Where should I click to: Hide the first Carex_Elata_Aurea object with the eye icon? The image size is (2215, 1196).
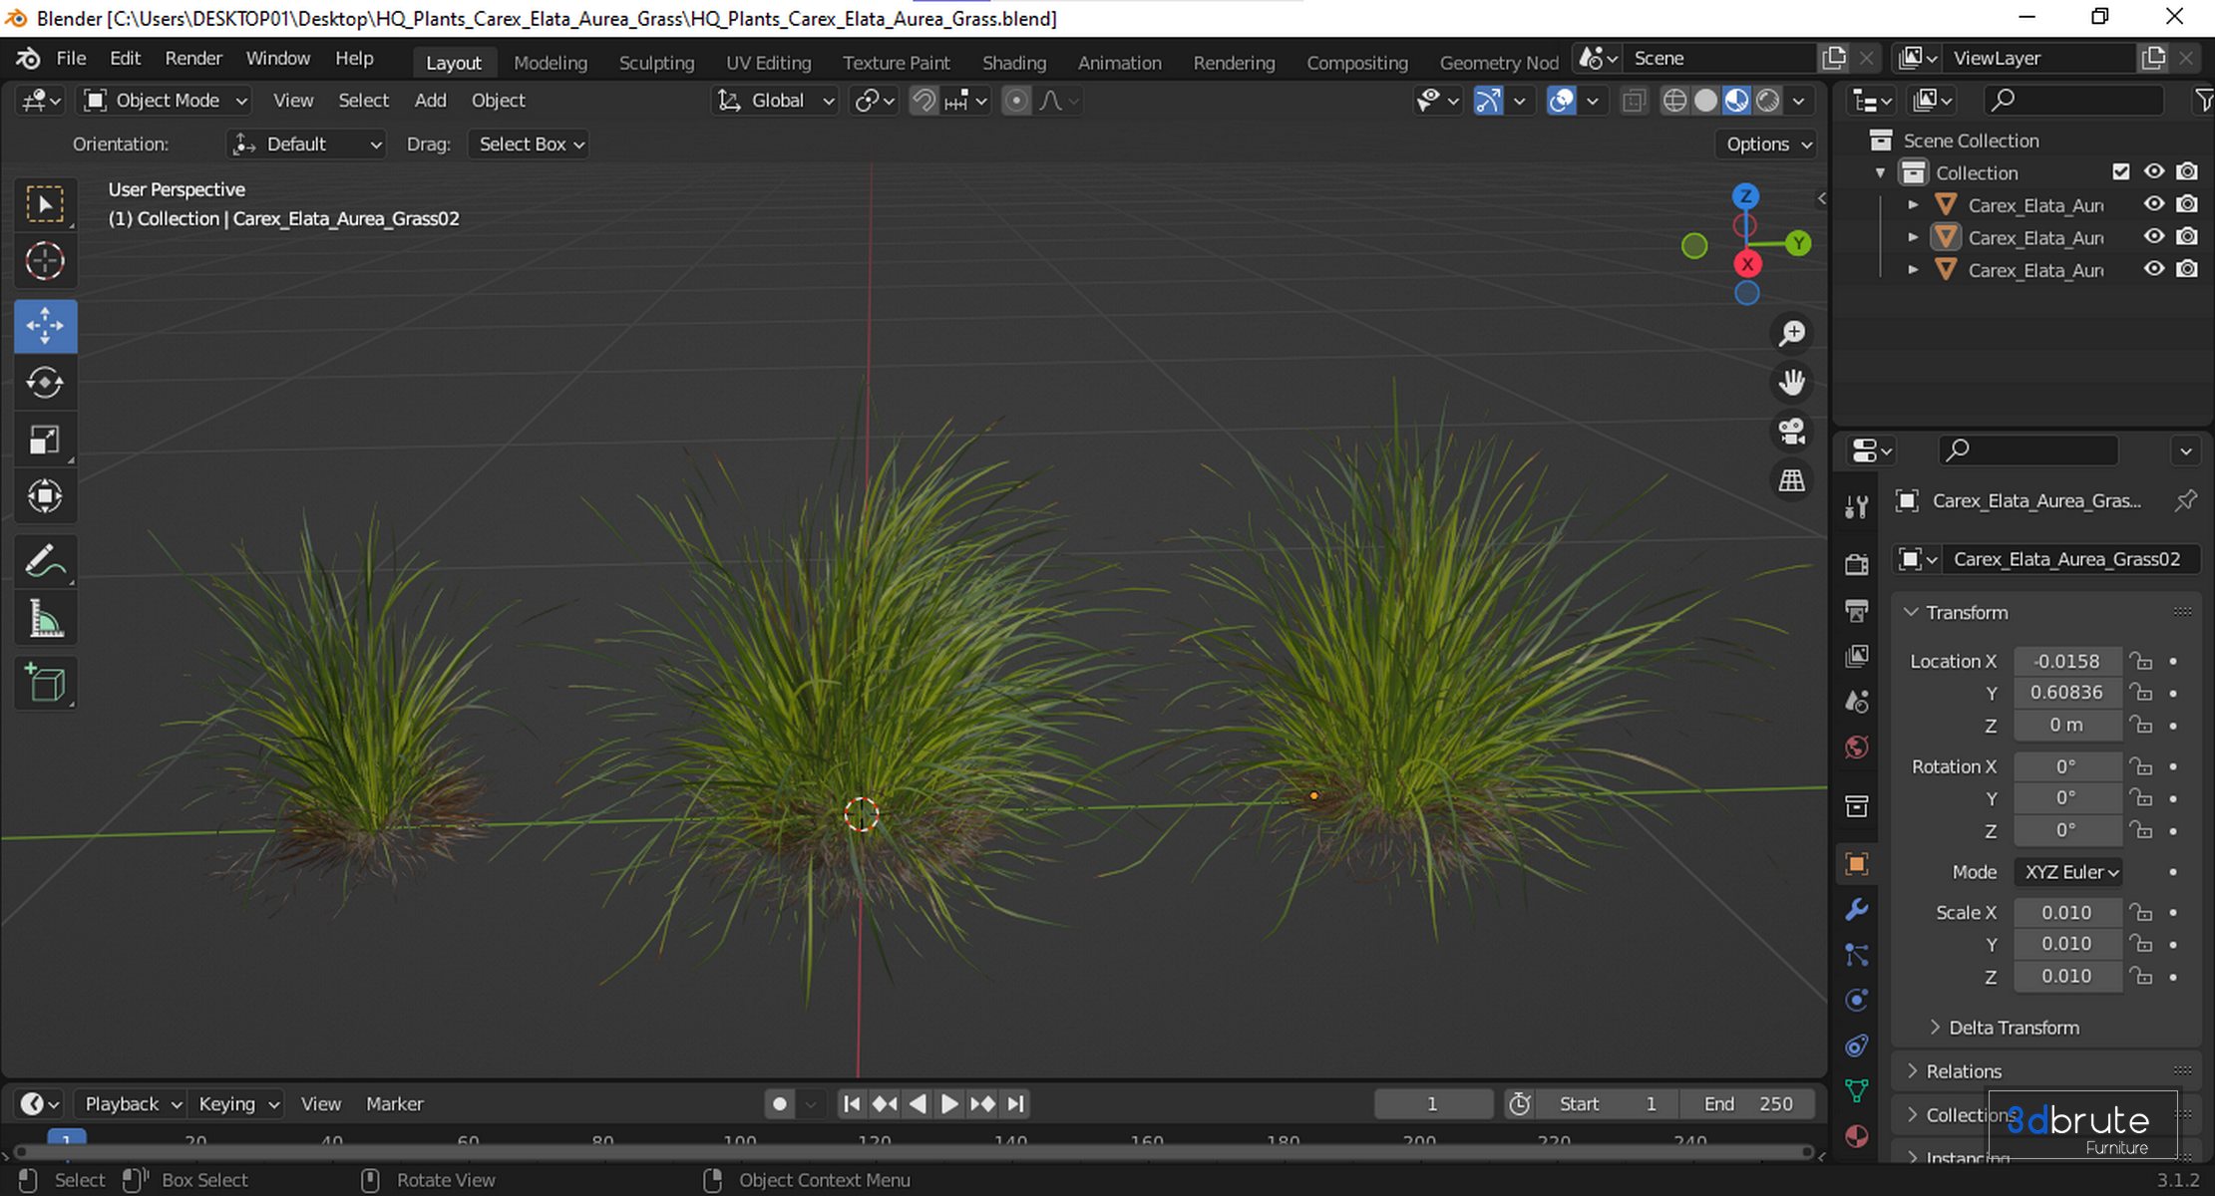pos(2153,204)
